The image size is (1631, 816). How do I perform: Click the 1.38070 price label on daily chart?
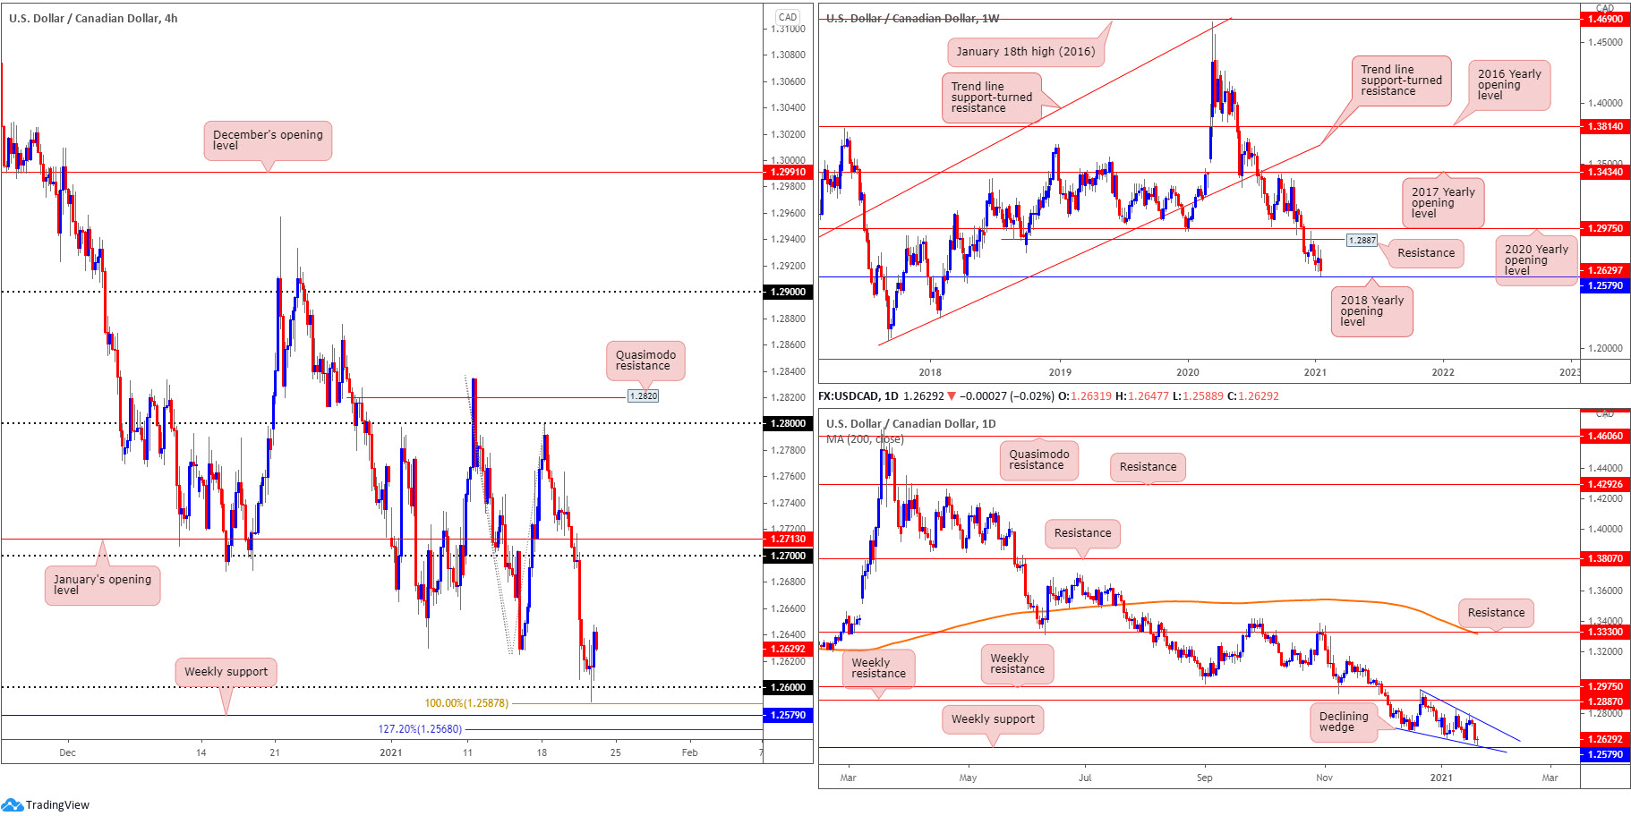click(1605, 558)
